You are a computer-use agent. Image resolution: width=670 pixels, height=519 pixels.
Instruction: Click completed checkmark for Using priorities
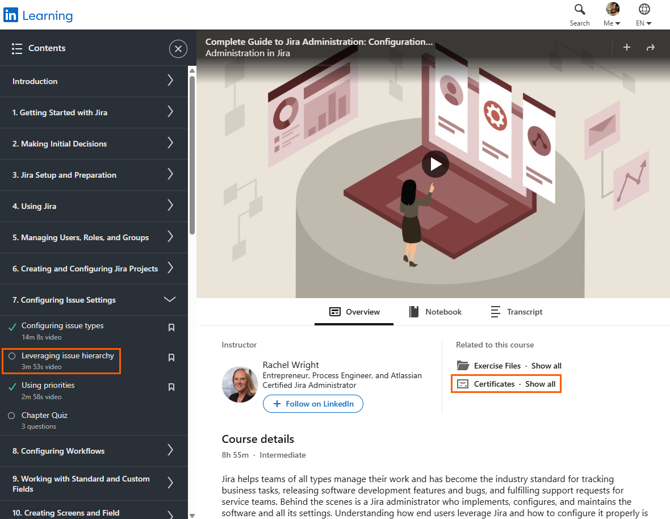coord(12,387)
